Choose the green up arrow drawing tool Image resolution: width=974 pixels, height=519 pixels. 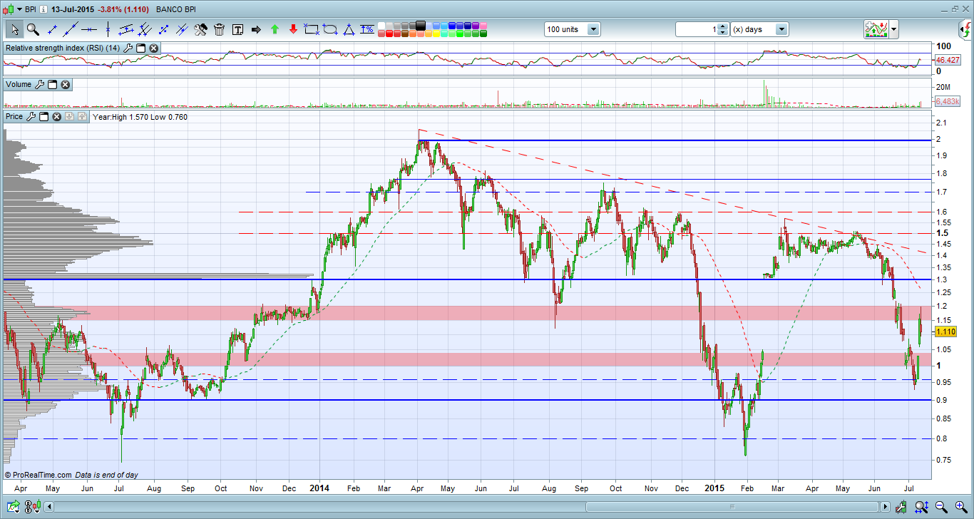click(x=275, y=29)
